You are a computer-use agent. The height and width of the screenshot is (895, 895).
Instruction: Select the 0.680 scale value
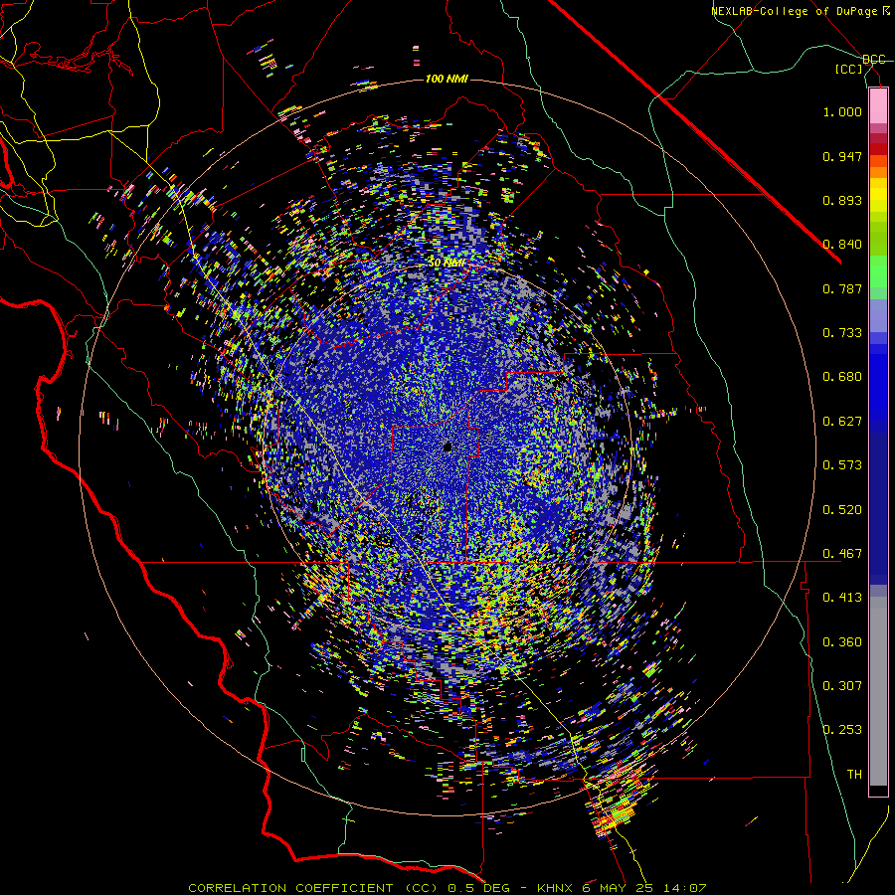tap(842, 377)
